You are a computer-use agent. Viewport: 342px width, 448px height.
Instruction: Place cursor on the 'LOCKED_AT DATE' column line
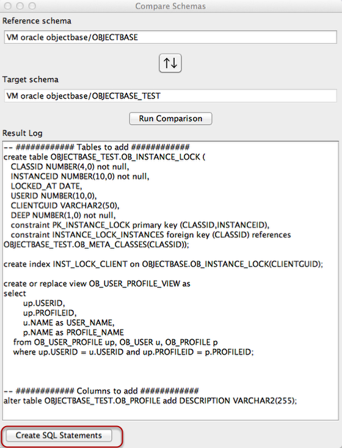click(46, 186)
